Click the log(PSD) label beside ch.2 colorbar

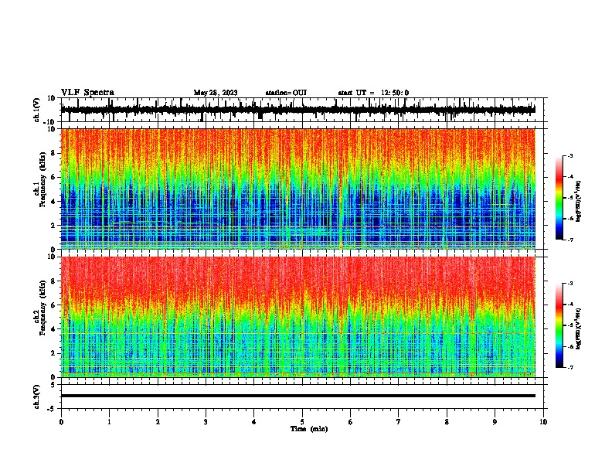click(x=578, y=328)
